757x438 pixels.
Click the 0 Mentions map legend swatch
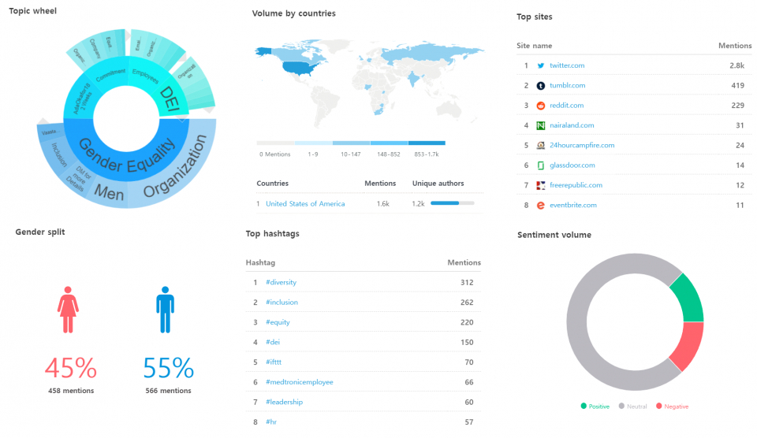tap(275, 143)
